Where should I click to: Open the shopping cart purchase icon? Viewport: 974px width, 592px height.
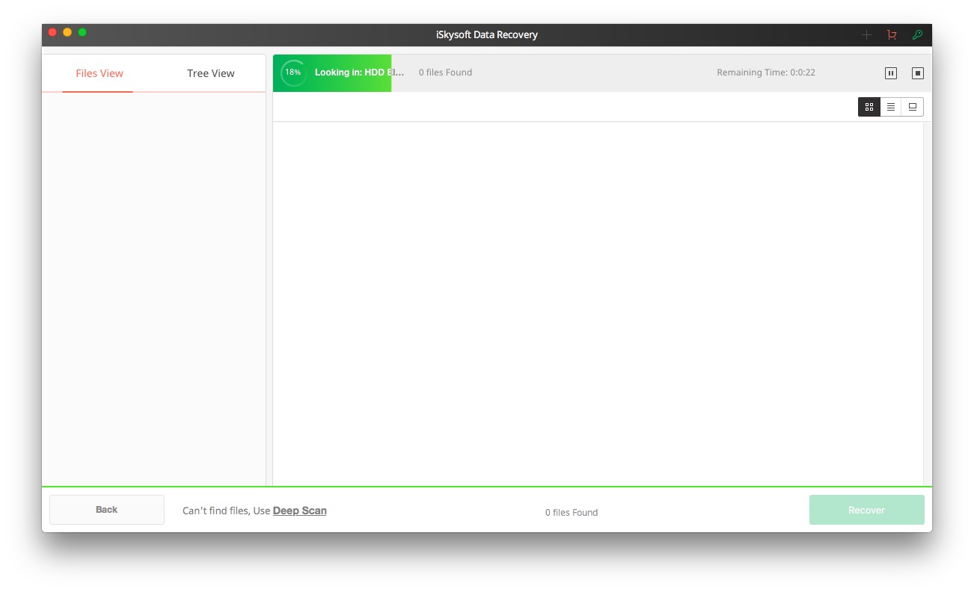[x=891, y=35]
